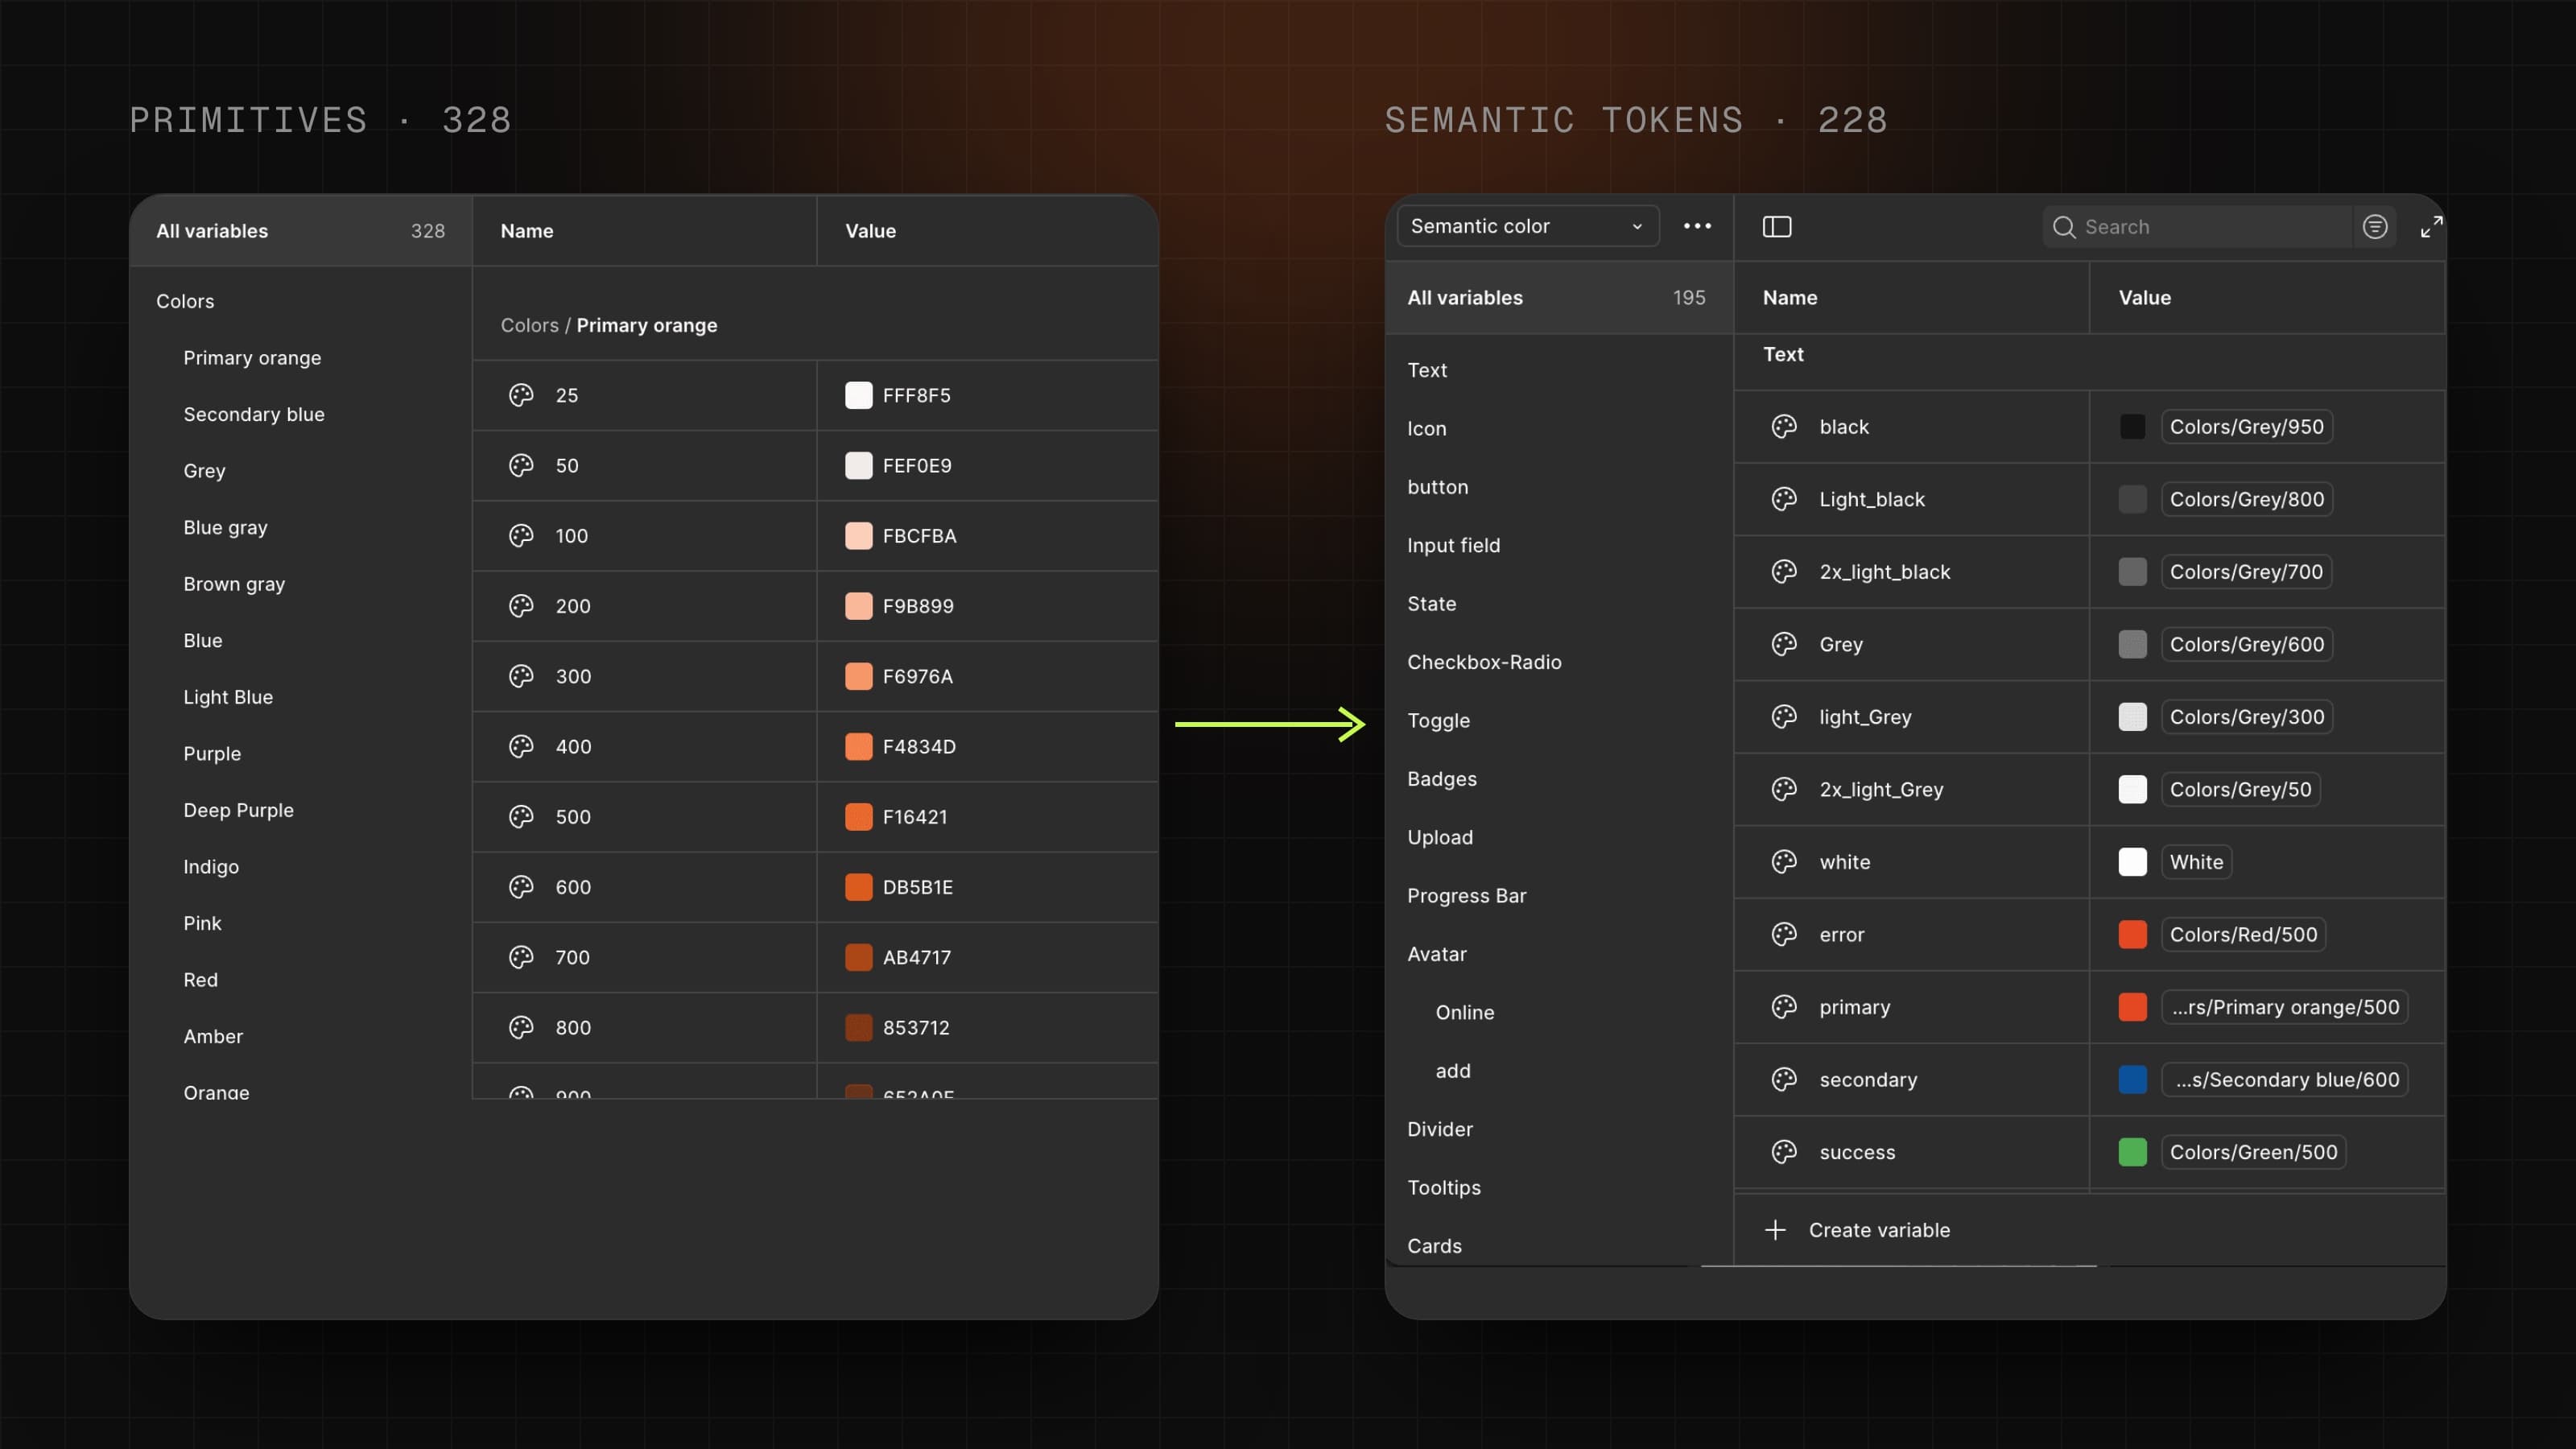2576x1449 pixels.
Task: Click the palette icon on row 700
Action: pos(521,957)
